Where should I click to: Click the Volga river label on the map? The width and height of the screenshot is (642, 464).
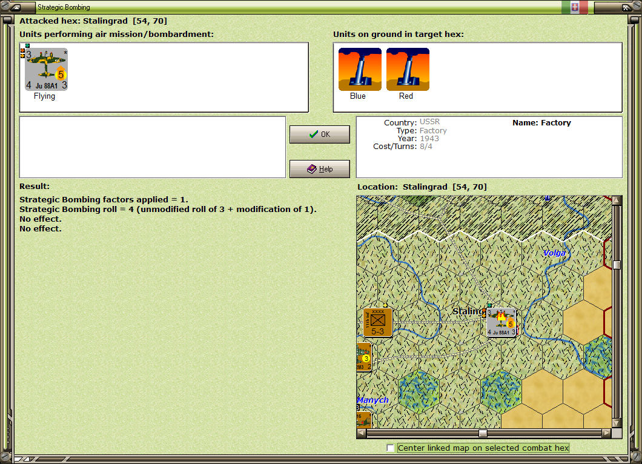(554, 253)
